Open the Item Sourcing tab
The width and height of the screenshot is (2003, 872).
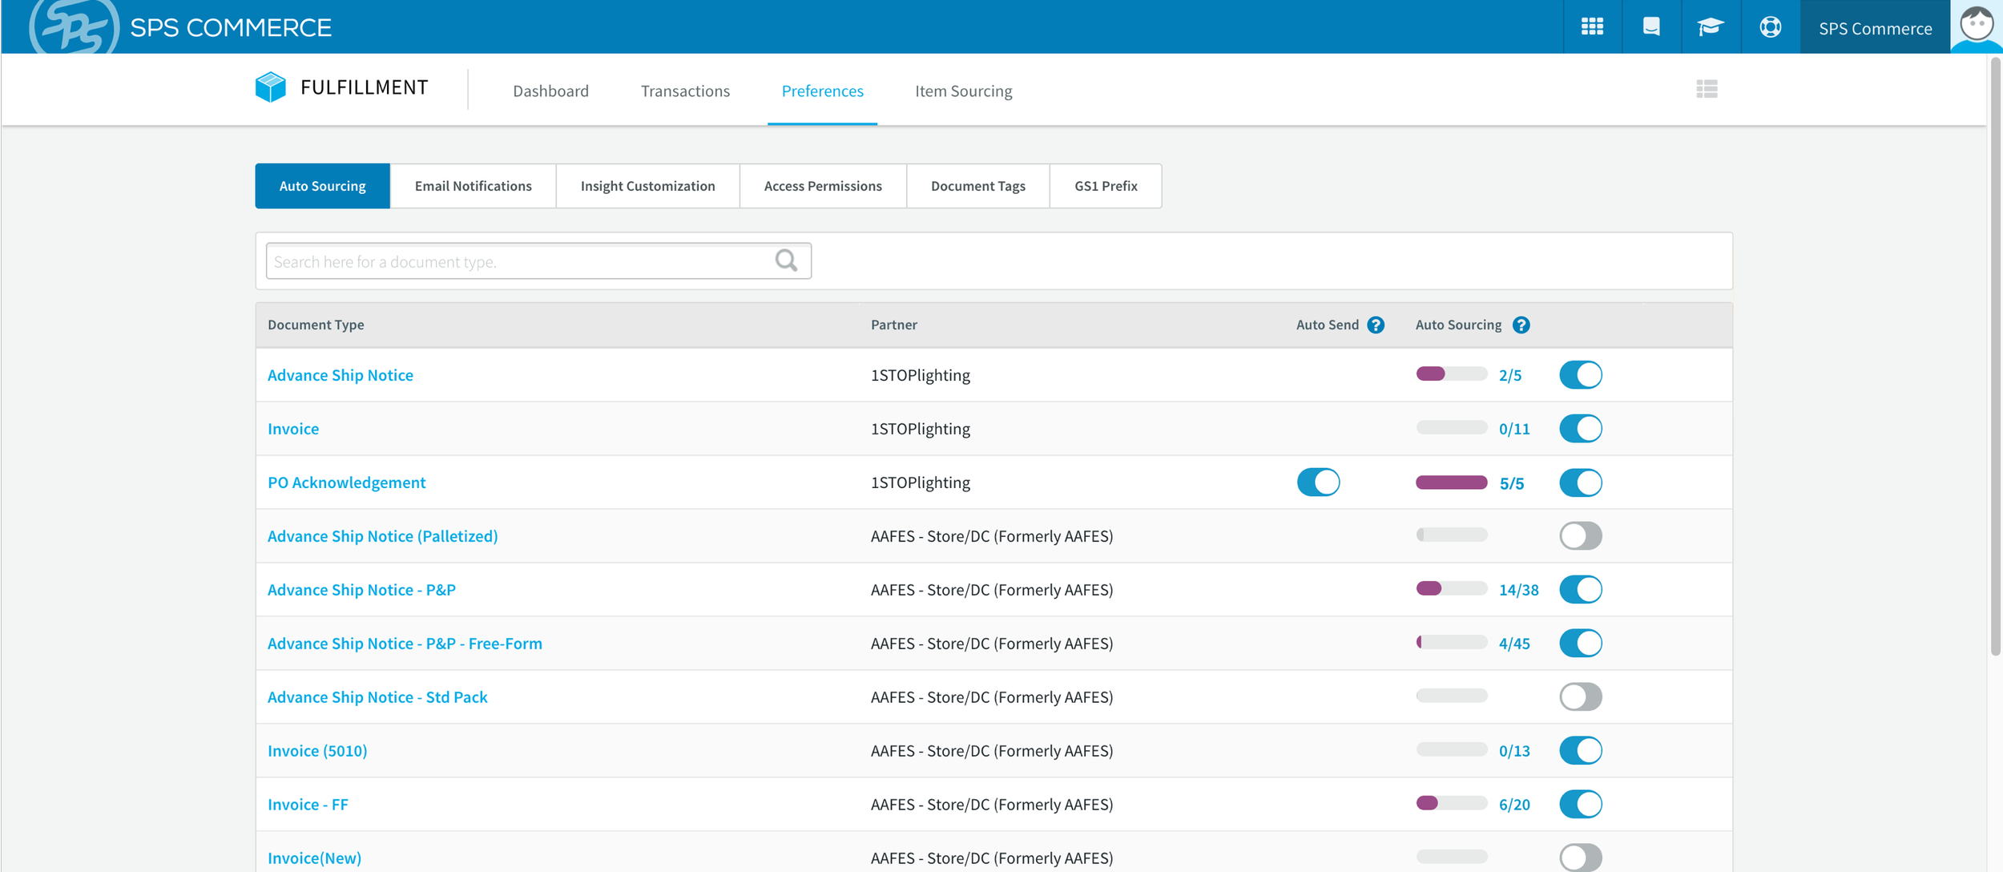tap(963, 91)
